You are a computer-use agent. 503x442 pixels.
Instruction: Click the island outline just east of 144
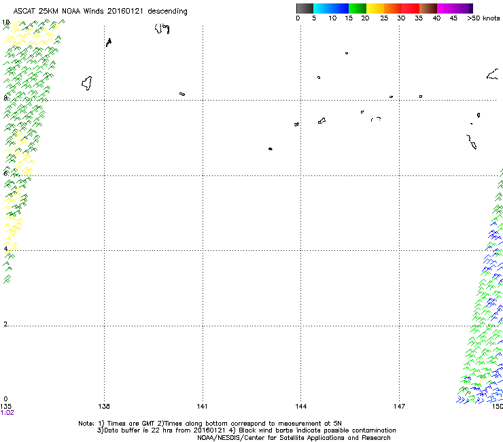322,120
